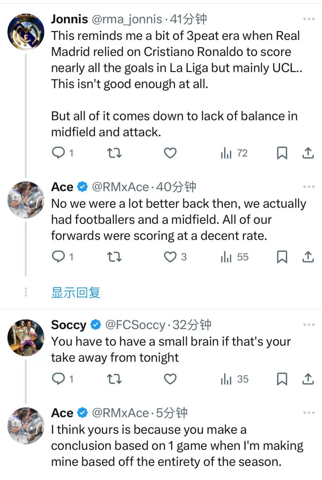The image size is (322, 480).
Task: Open more menu on Ace's 40-minute tweet
Action: (x=309, y=187)
